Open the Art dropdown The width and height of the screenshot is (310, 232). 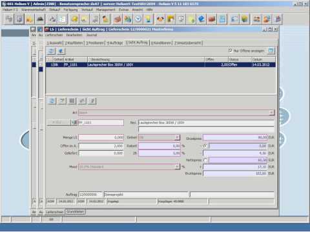coord(271,113)
